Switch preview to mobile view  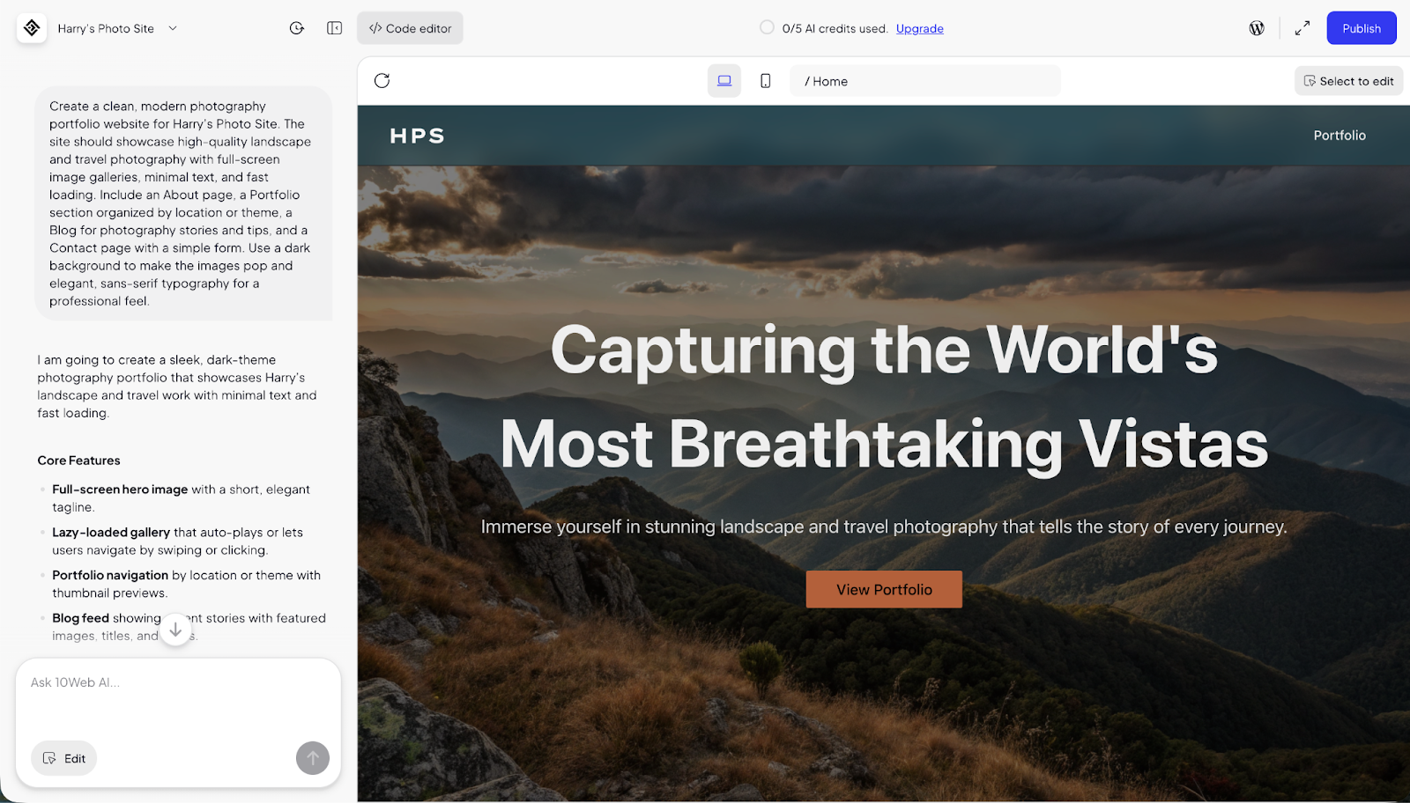coord(765,80)
